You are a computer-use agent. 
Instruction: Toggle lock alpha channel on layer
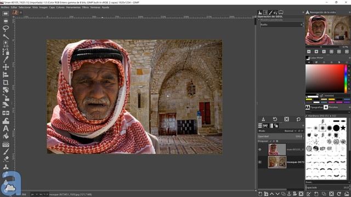click(x=278, y=141)
